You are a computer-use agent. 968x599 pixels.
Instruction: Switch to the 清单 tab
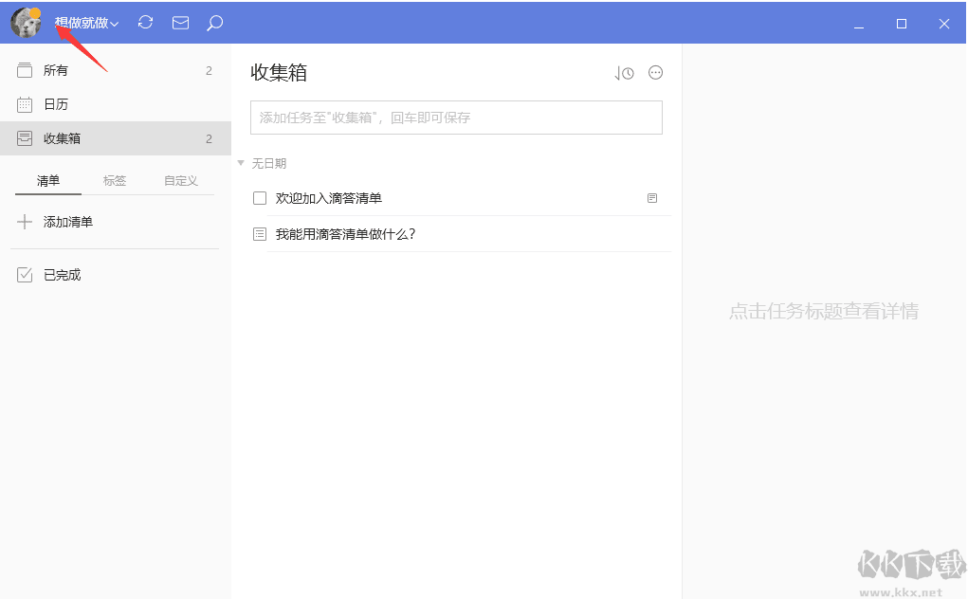(x=47, y=179)
